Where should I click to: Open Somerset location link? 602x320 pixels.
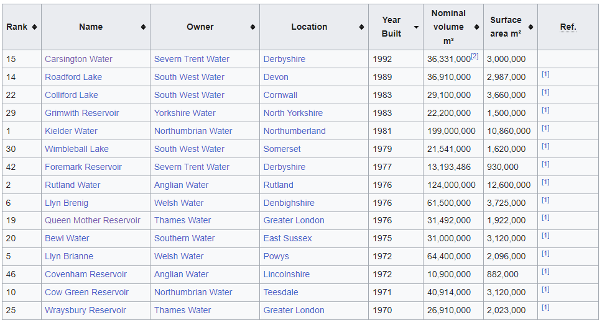pyautogui.click(x=282, y=149)
